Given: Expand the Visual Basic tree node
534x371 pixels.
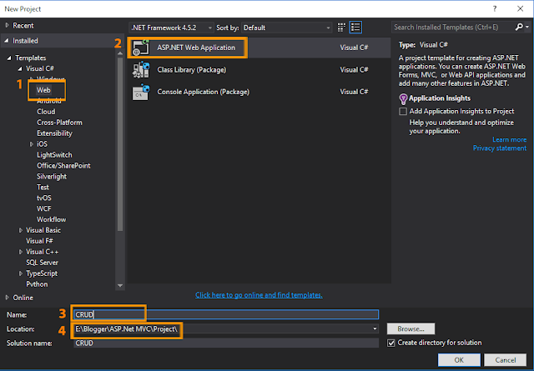Looking at the screenshot, I should (x=20, y=230).
